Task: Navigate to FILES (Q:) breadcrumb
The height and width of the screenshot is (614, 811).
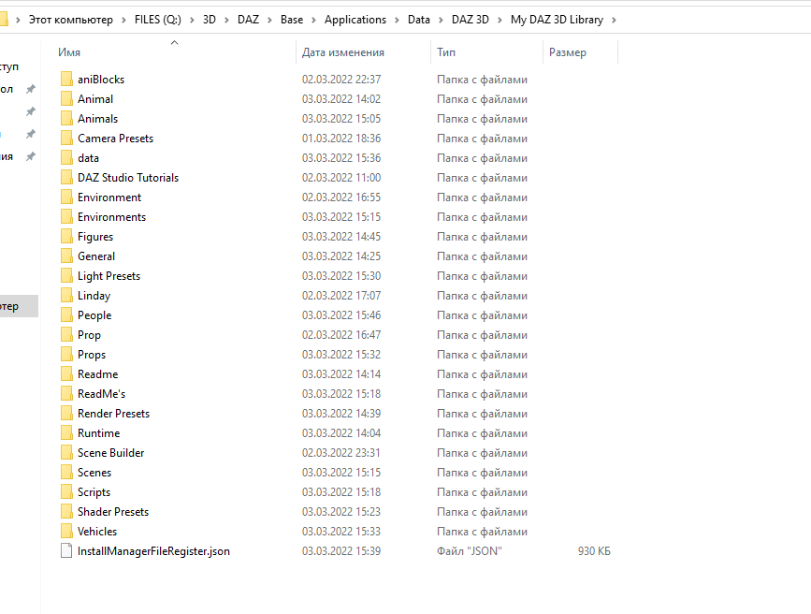Action: point(158,20)
